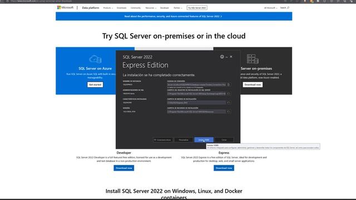Copy the installation media folder path
Image resolution: width=356 pixels, height=200 pixels.
coord(229,103)
